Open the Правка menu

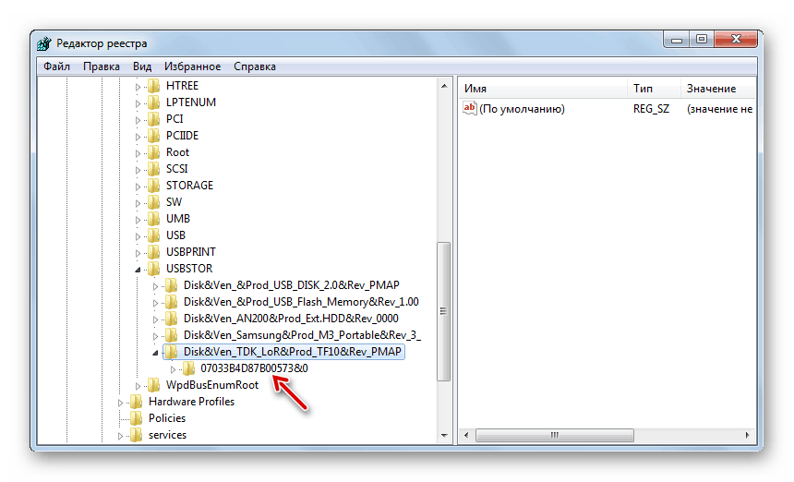[102, 66]
